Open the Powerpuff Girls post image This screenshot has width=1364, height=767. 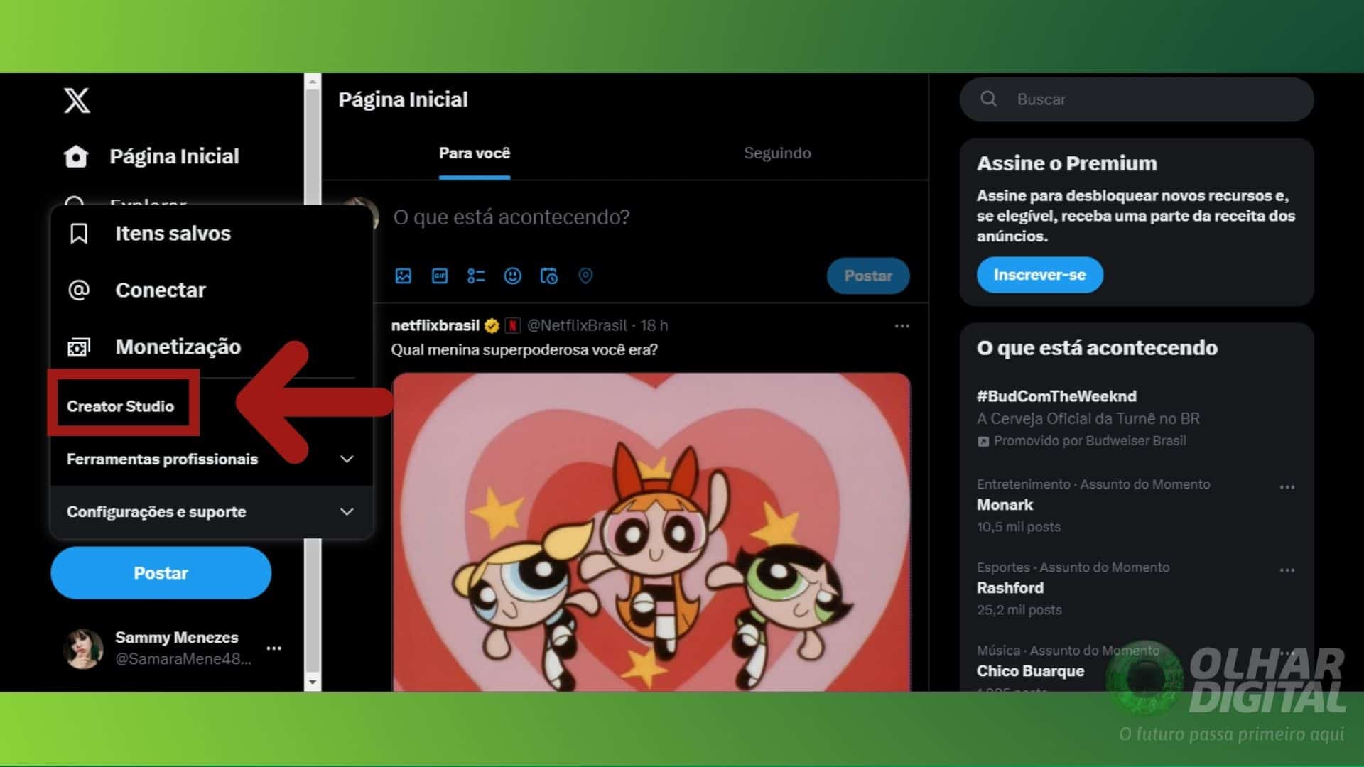pyautogui.click(x=651, y=533)
